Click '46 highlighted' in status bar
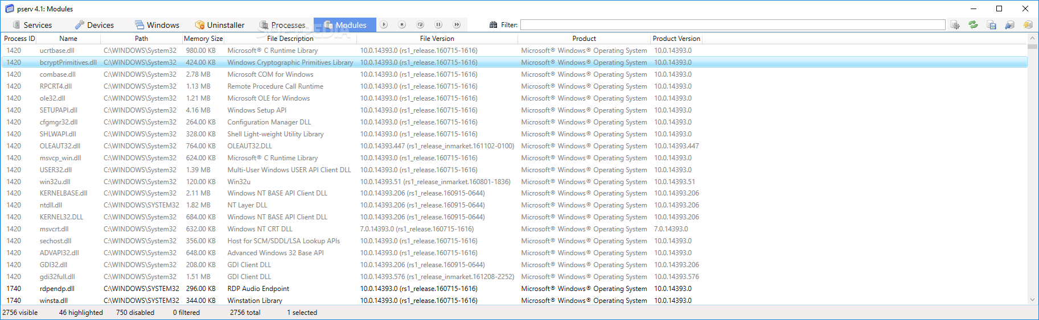This screenshot has height=320, width=1039. pyautogui.click(x=81, y=313)
